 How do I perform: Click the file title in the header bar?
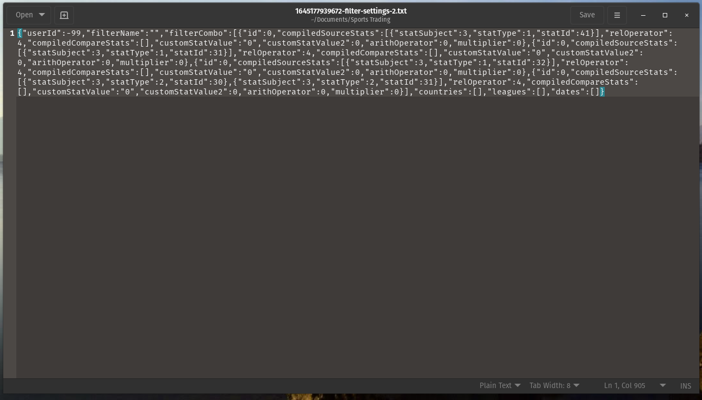point(351,11)
